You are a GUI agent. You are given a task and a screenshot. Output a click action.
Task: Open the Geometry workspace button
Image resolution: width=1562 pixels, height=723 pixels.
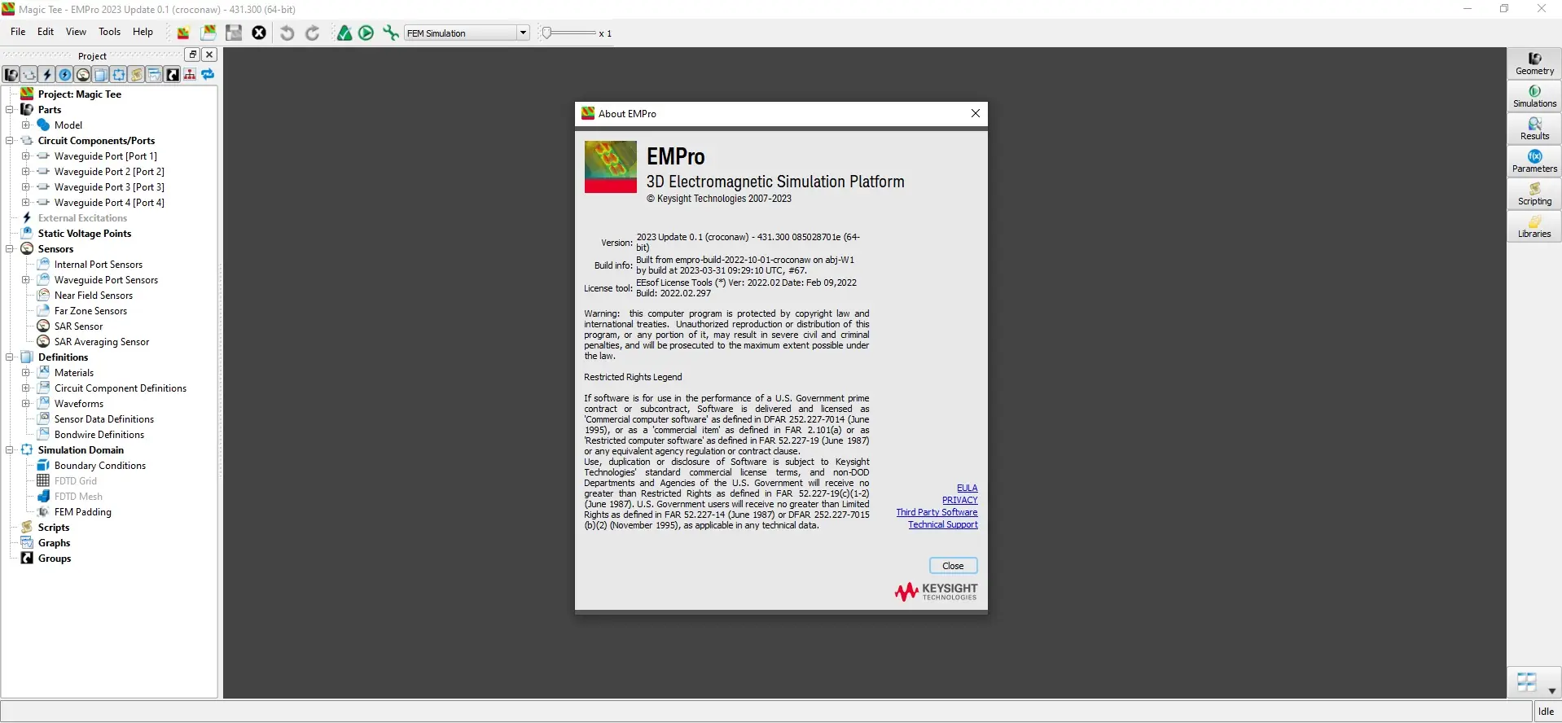coord(1534,64)
